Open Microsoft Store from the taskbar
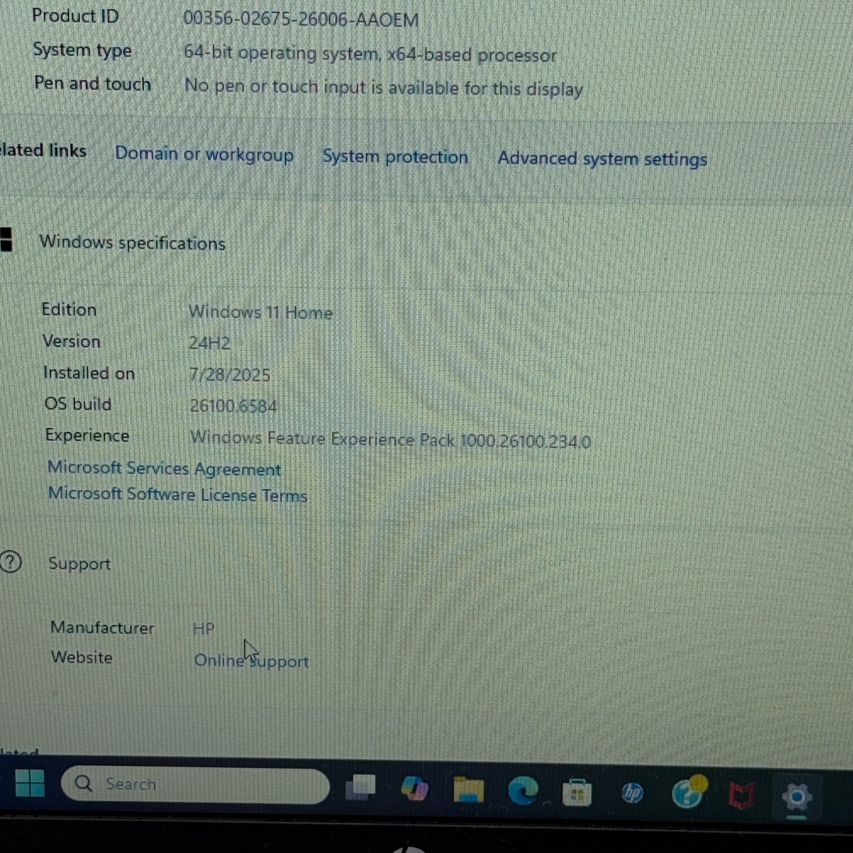The width and height of the screenshot is (853, 853). pyautogui.click(x=577, y=792)
